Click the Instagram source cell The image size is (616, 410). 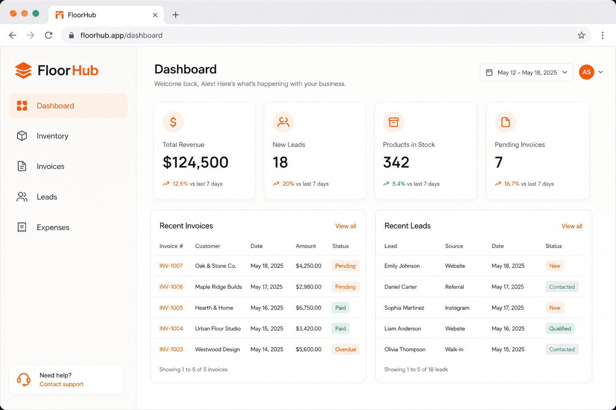tap(457, 307)
